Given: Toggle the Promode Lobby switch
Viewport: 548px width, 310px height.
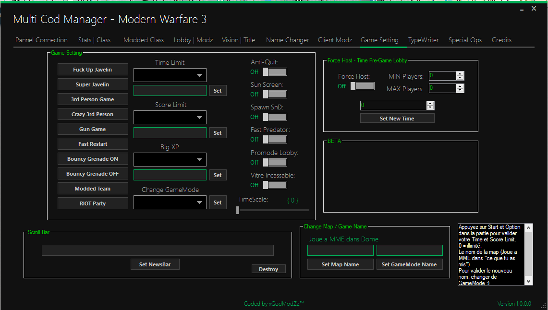Looking at the screenshot, I should pyautogui.click(x=275, y=162).
